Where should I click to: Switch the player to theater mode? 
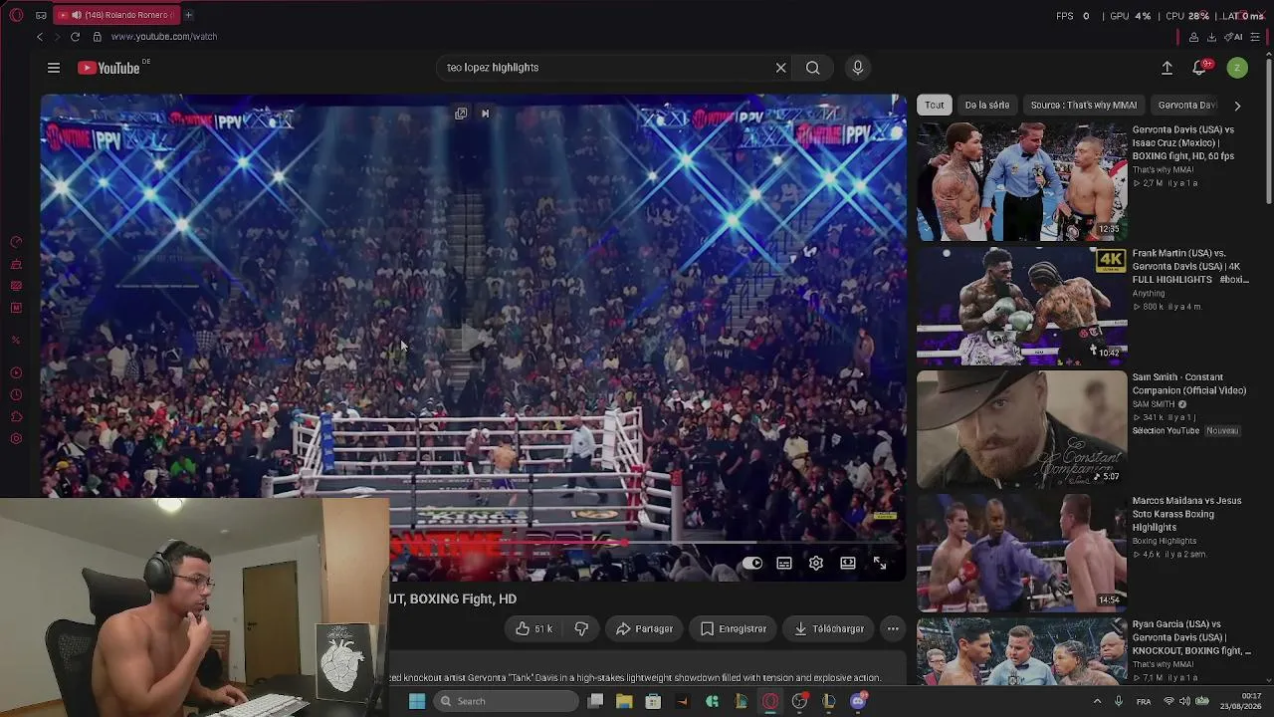[x=848, y=564]
